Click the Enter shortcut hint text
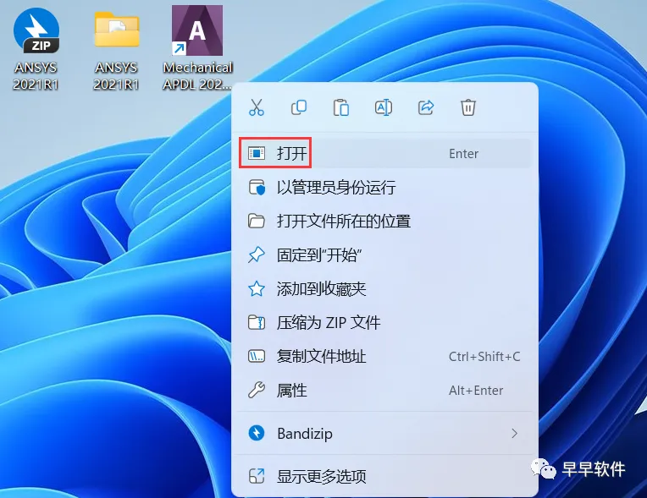The width and height of the screenshot is (647, 498). point(463,154)
